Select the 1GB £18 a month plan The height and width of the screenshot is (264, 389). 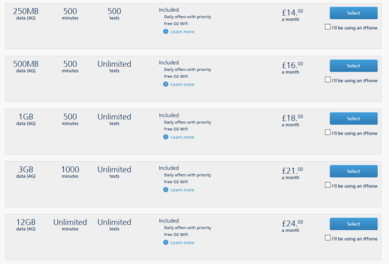click(353, 119)
